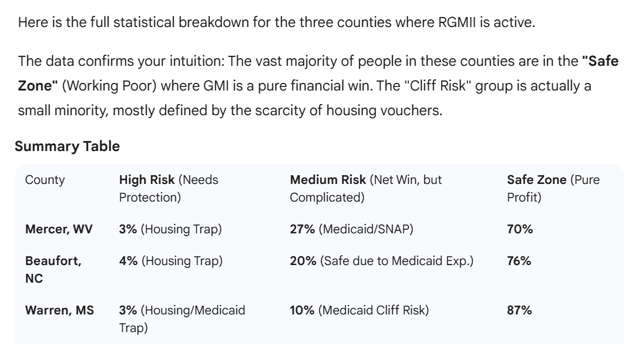Click the High Risk (Needs Protection) column header
635x355 pixels.
[169, 189]
